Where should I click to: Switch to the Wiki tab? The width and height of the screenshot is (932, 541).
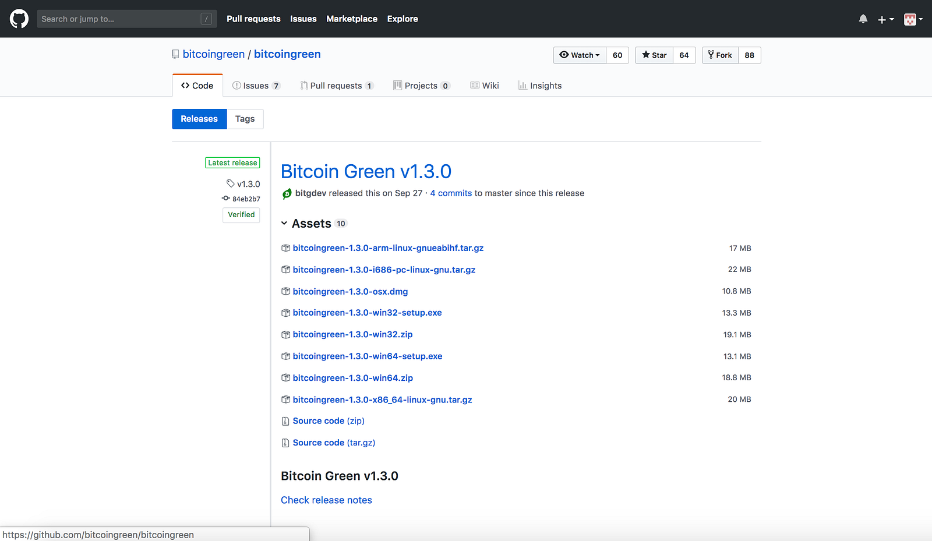point(485,86)
